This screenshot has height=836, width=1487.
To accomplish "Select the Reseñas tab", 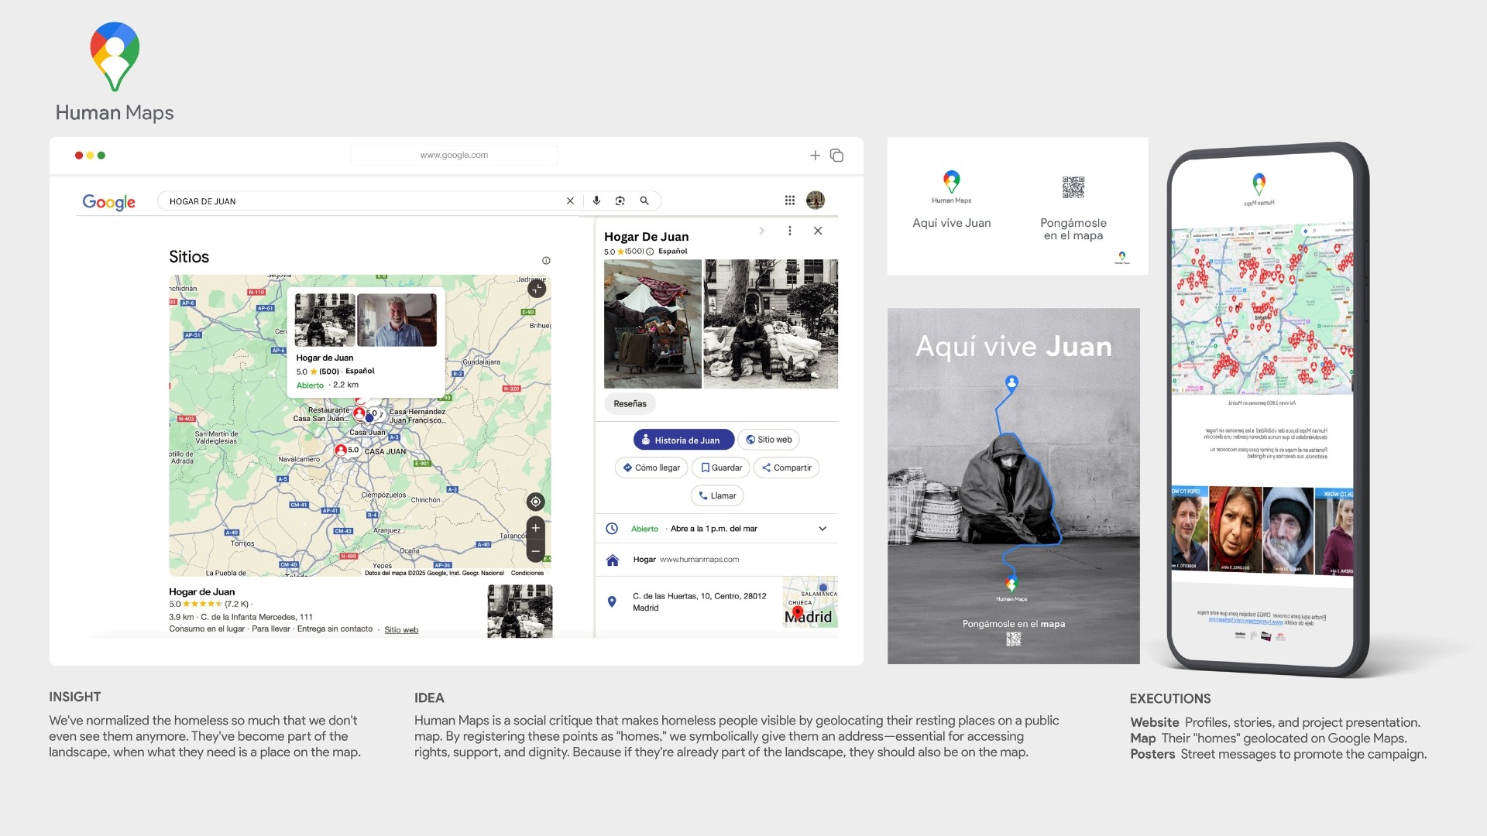I will [630, 403].
